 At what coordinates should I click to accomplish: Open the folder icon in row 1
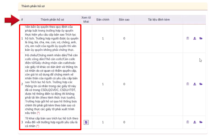coord(201,38)
